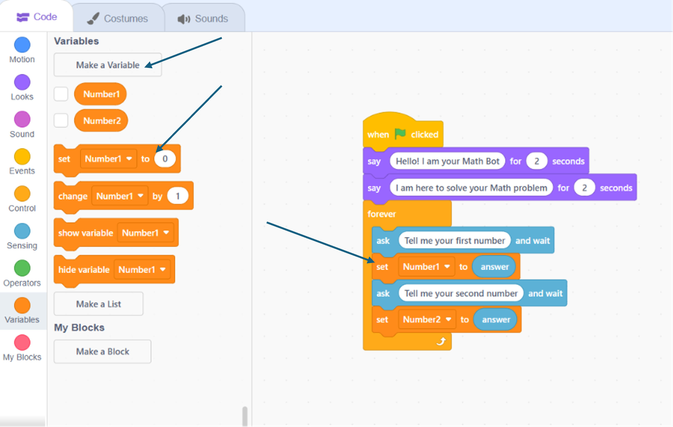Click the Make a Variable button
Viewport: 673px width, 427px height.
pyautogui.click(x=108, y=65)
